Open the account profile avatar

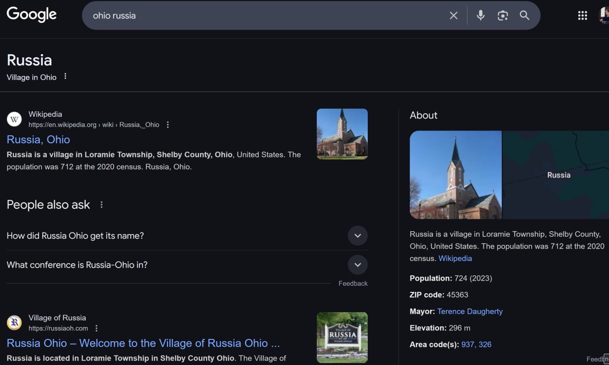point(604,15)
